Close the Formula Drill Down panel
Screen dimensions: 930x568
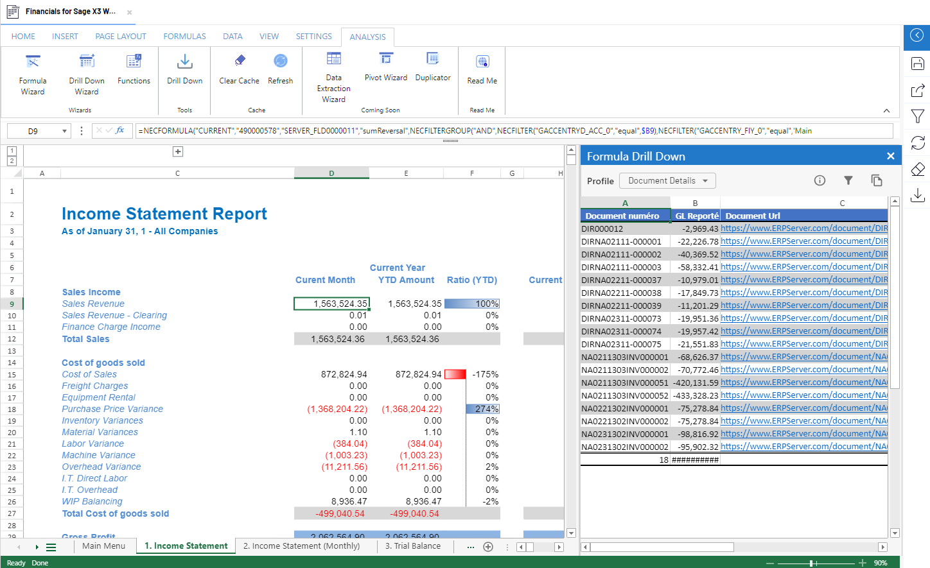890,156
